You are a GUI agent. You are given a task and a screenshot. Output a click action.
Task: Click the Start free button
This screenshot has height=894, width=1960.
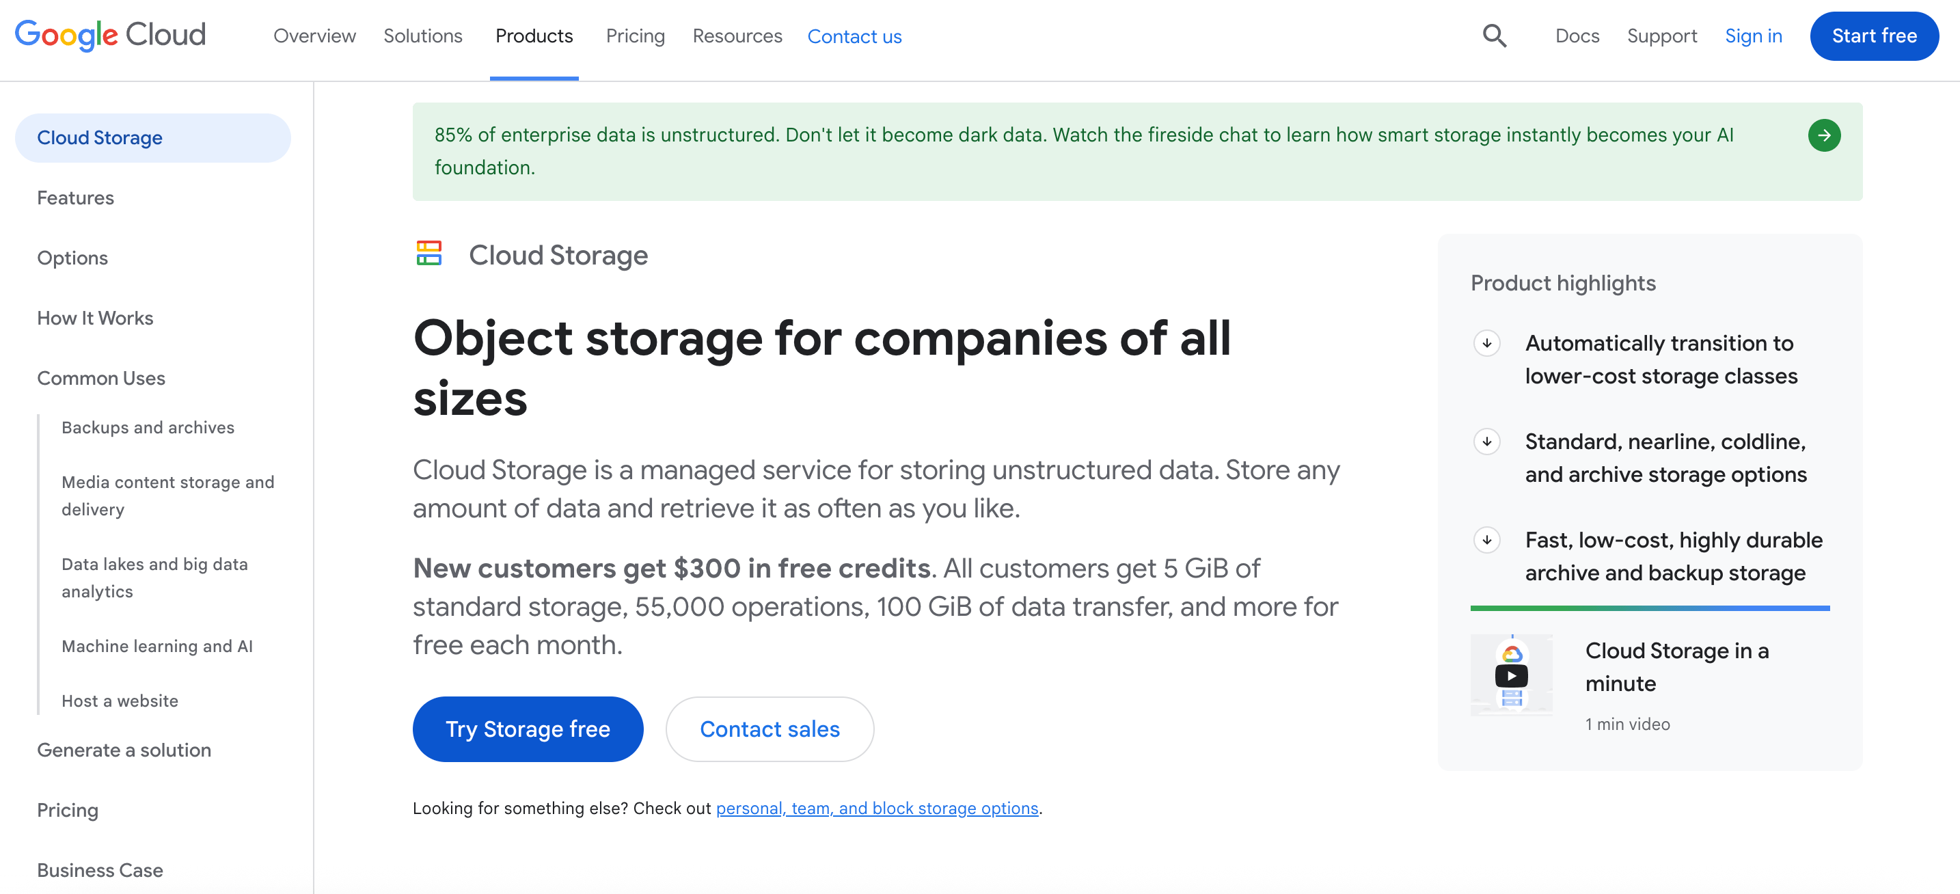click(1873, 36)
